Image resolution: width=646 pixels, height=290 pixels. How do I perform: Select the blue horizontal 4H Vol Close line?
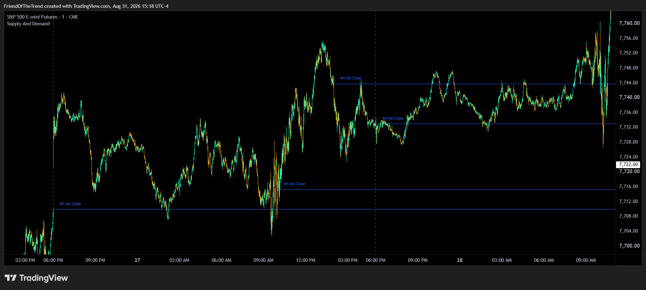coord(448,190)
